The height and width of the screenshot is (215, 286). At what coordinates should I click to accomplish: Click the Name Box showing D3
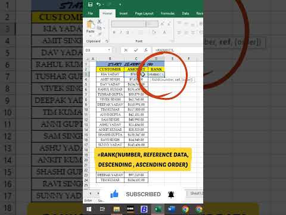pyautogui.click(x=96, y=50)
